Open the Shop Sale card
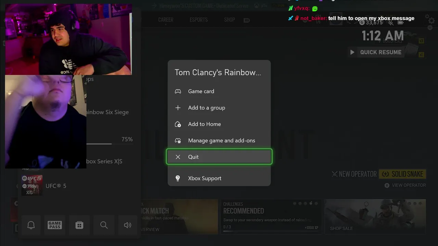Screen dimensions: 438x246 pyautogui.click(x=375, y=217)
